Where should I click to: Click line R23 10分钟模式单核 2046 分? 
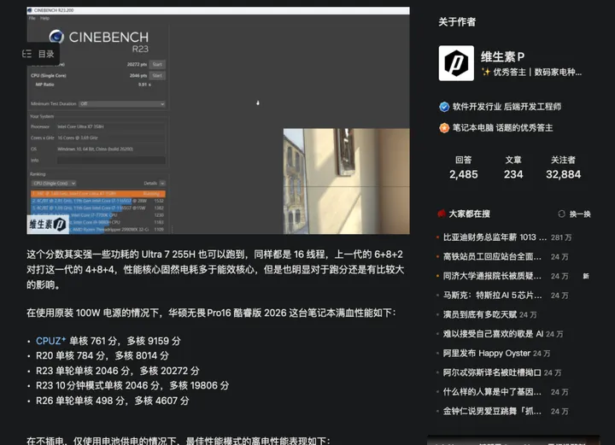tap(132, 385)
